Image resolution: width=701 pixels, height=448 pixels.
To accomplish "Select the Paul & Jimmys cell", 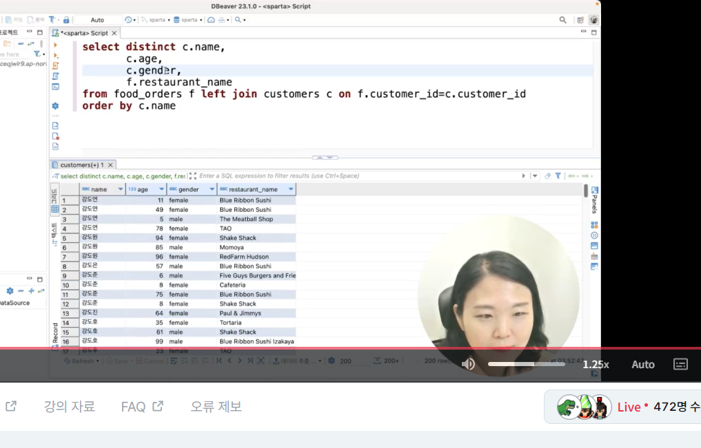I will tap(256, 313).
